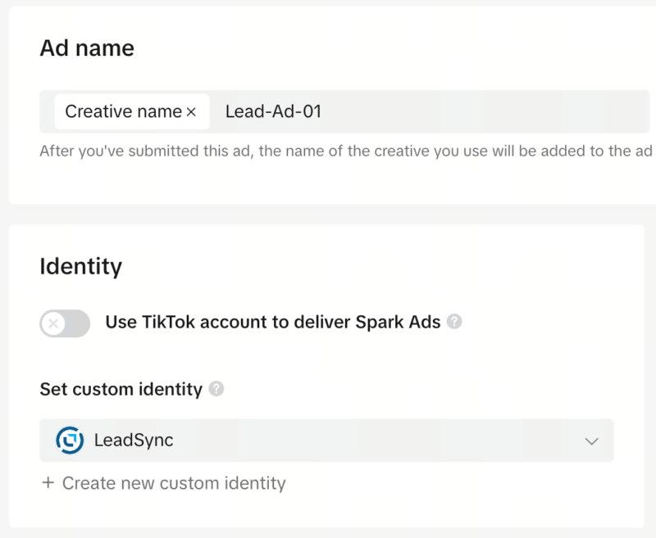The width and height of the screenshot is (656, 538).
Task: Click the X mark on the toggle knob
Action: 53,323
